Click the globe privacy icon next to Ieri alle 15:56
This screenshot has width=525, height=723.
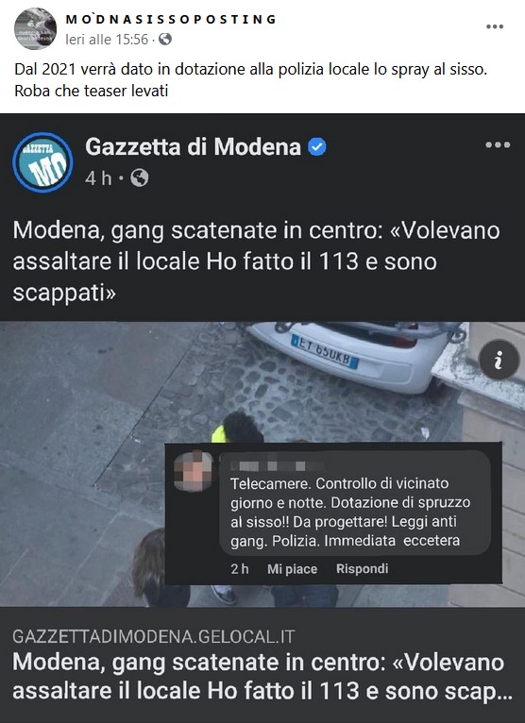(x=164, y=40)
